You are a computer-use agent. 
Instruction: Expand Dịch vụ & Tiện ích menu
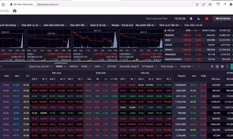click(170, 25)
